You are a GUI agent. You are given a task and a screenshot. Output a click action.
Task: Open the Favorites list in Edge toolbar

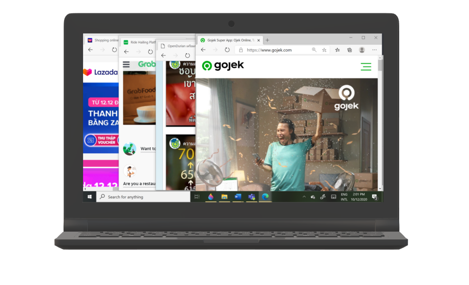337,50
